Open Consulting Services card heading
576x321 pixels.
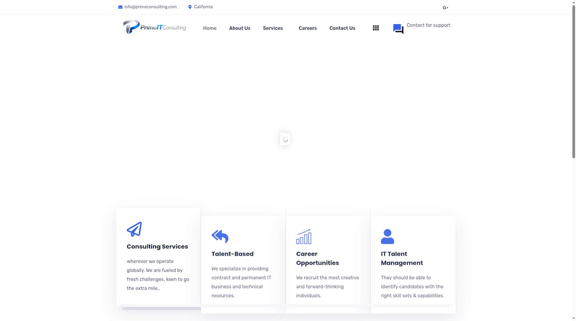[157, 246]
